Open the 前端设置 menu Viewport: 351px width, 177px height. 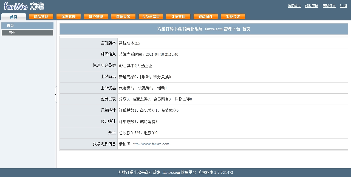tap(123, 17)
